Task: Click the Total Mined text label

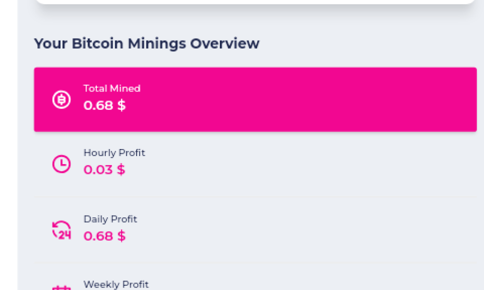Action: [112, 88]
